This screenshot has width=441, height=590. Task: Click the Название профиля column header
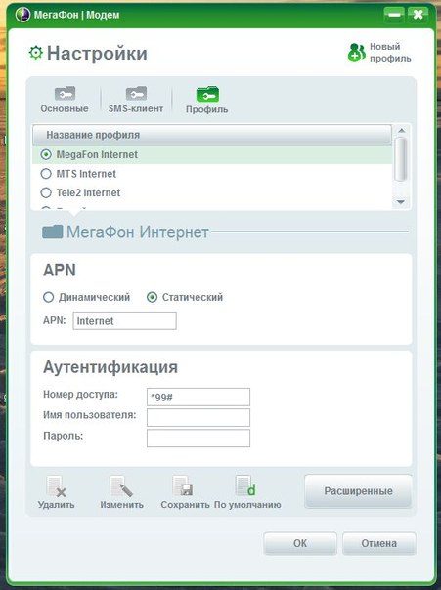[212, 135]
